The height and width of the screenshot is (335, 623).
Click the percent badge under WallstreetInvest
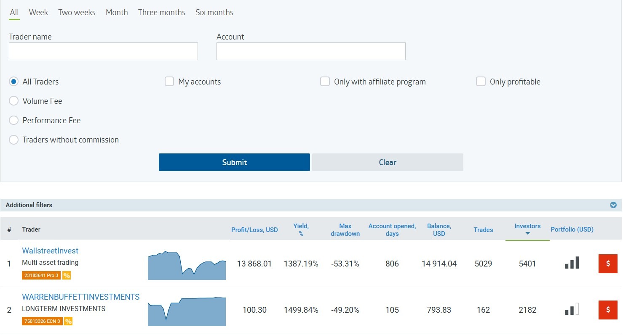click(67, 275)
